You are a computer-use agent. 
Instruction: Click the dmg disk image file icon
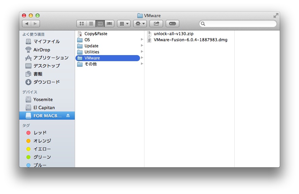click(149, 40)
